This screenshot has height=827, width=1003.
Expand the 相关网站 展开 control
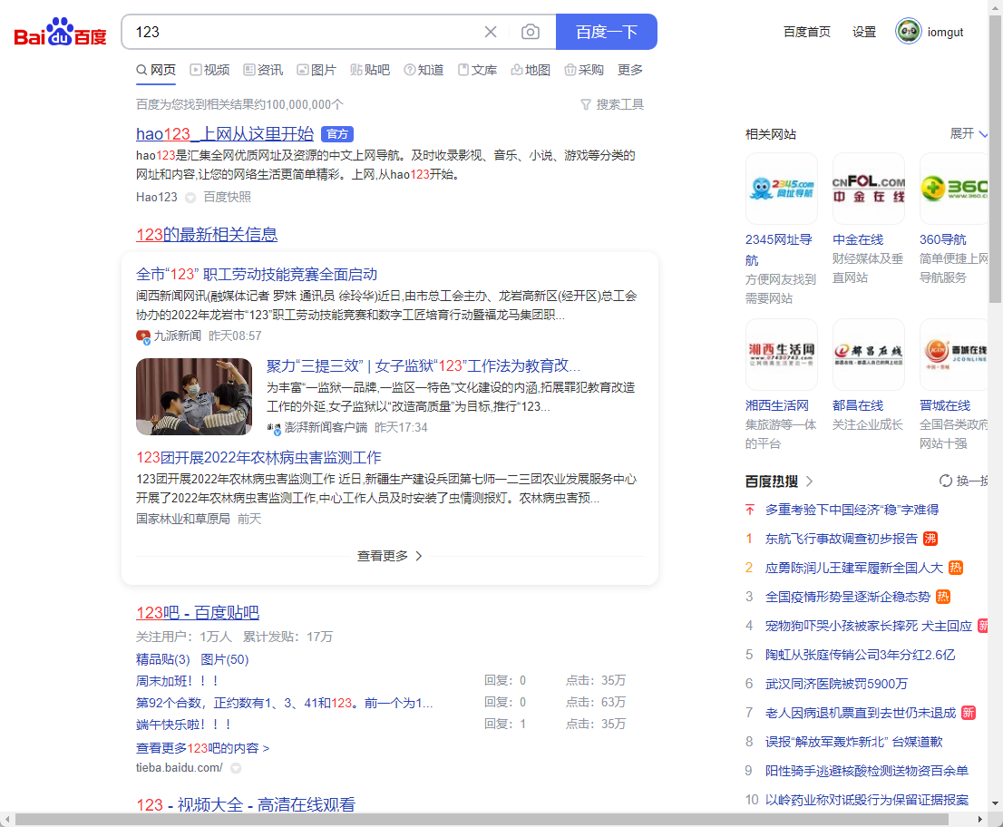pyautogui.click(x=969, y=133)
